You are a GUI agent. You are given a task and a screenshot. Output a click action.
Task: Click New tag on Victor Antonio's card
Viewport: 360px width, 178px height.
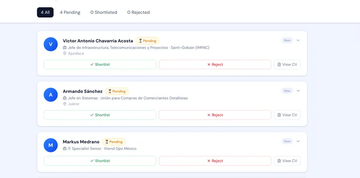coord(287,40)
